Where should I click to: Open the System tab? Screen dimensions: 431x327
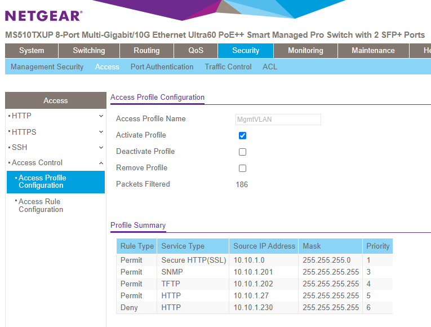[32, 51]
